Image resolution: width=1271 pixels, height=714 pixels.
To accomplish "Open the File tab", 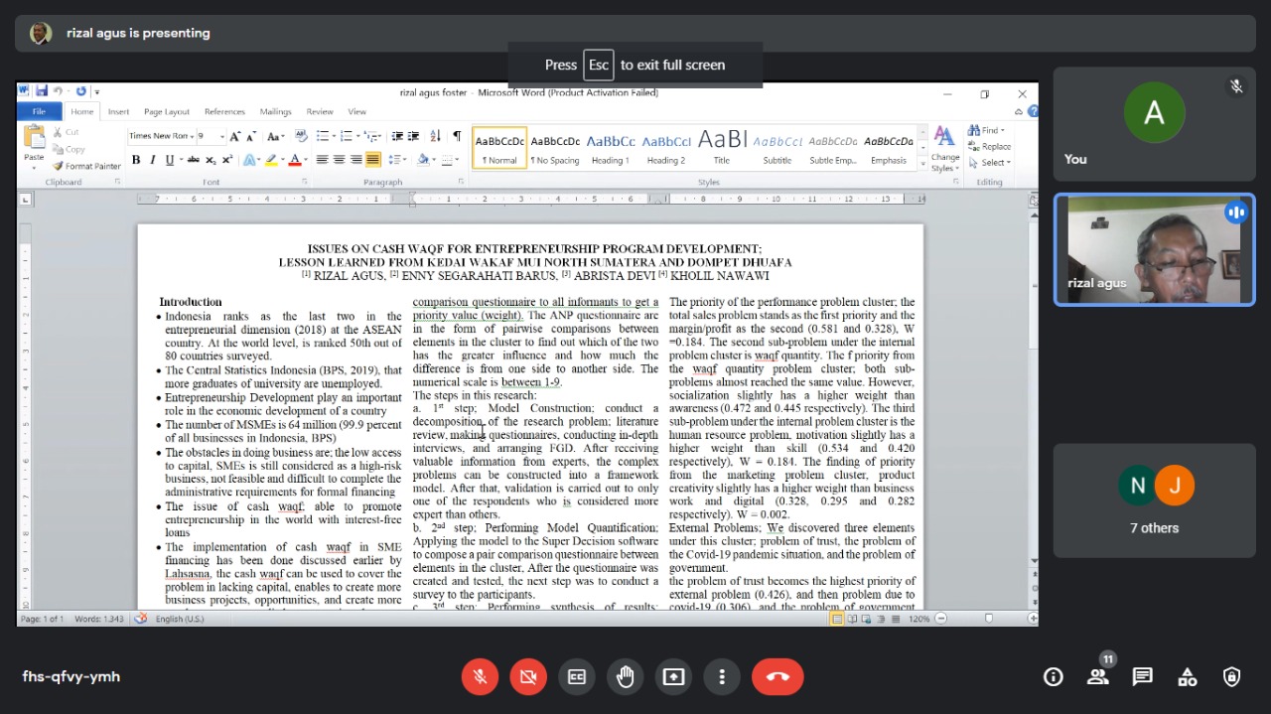I will (x=40, y=111).
